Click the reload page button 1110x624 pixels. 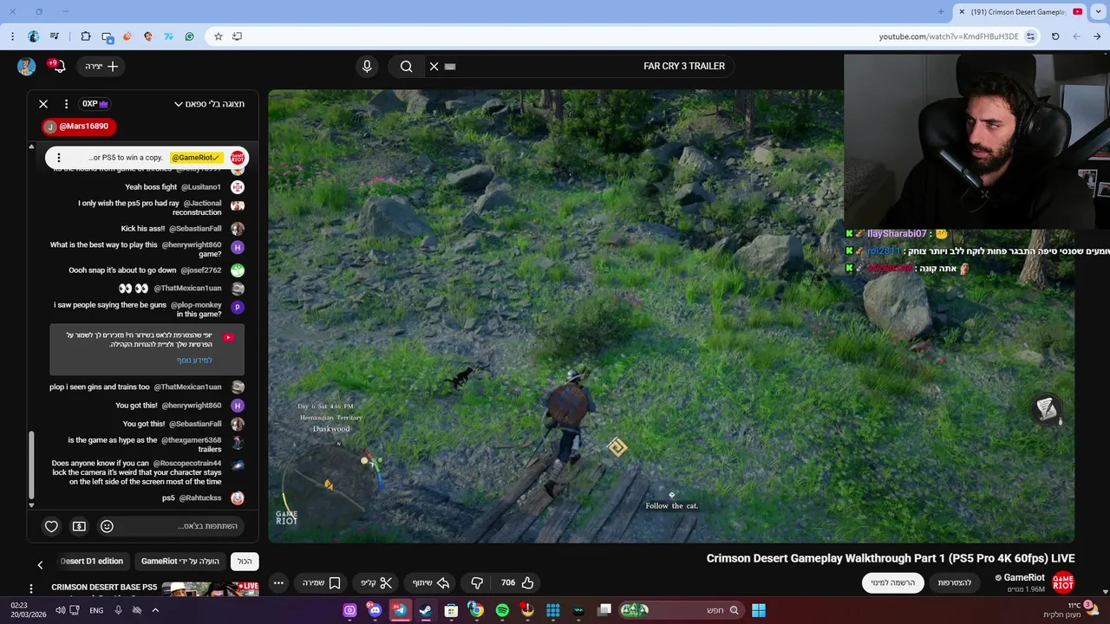click(1055, 36)
